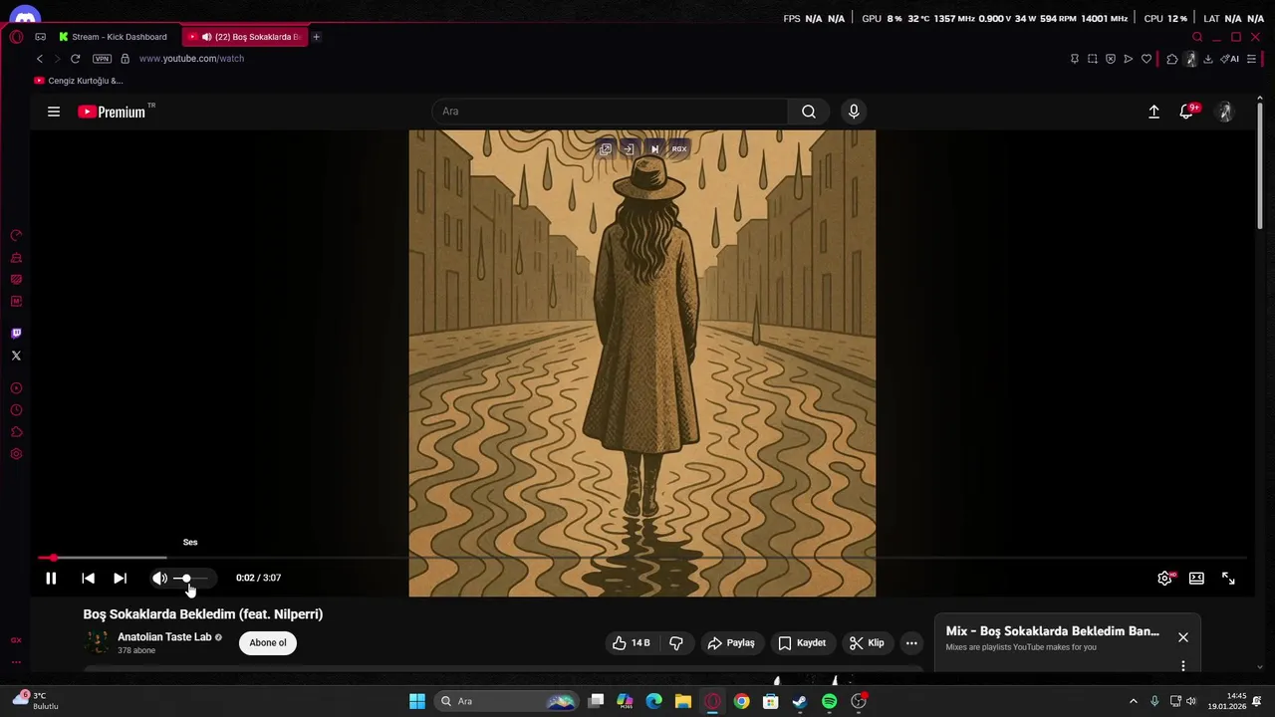Open the extensions cube icon
This screenshot has width=1275, height=717.
(1172, 59)
